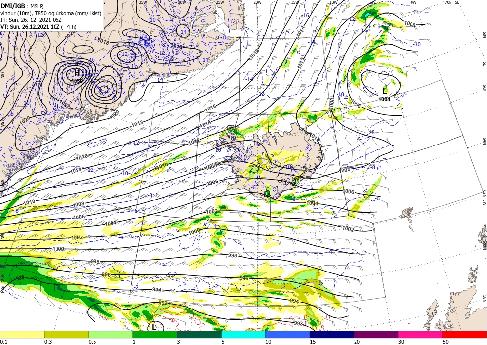Click the '35W' longitude label
487x345 pixels.
tap(143, 2)
